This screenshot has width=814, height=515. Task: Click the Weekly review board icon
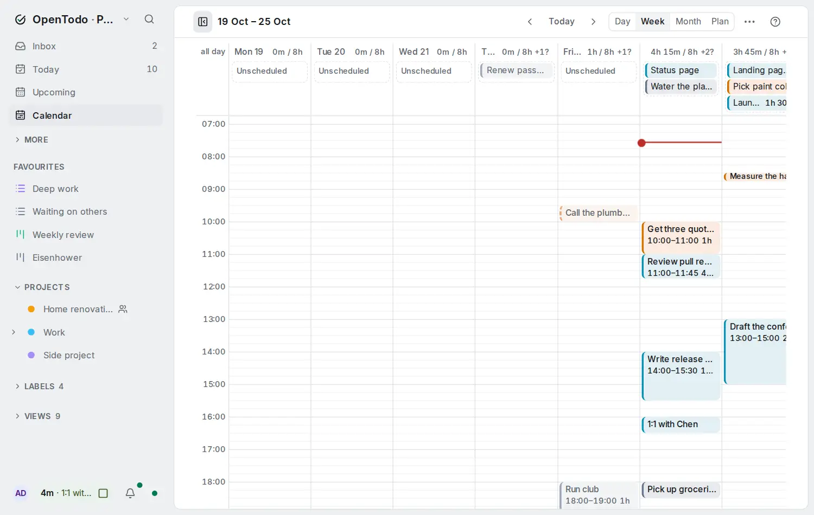click(x=21, y=234)
